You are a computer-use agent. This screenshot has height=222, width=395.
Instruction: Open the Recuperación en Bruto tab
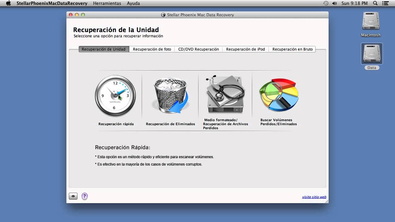292,49
